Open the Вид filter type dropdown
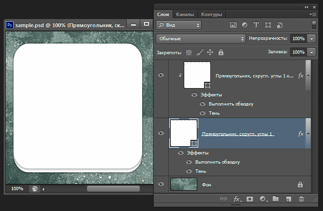Screen dimensions: 323x211 178,25
